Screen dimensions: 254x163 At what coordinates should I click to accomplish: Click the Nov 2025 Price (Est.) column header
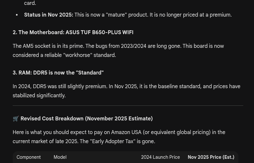coord(211,157)
